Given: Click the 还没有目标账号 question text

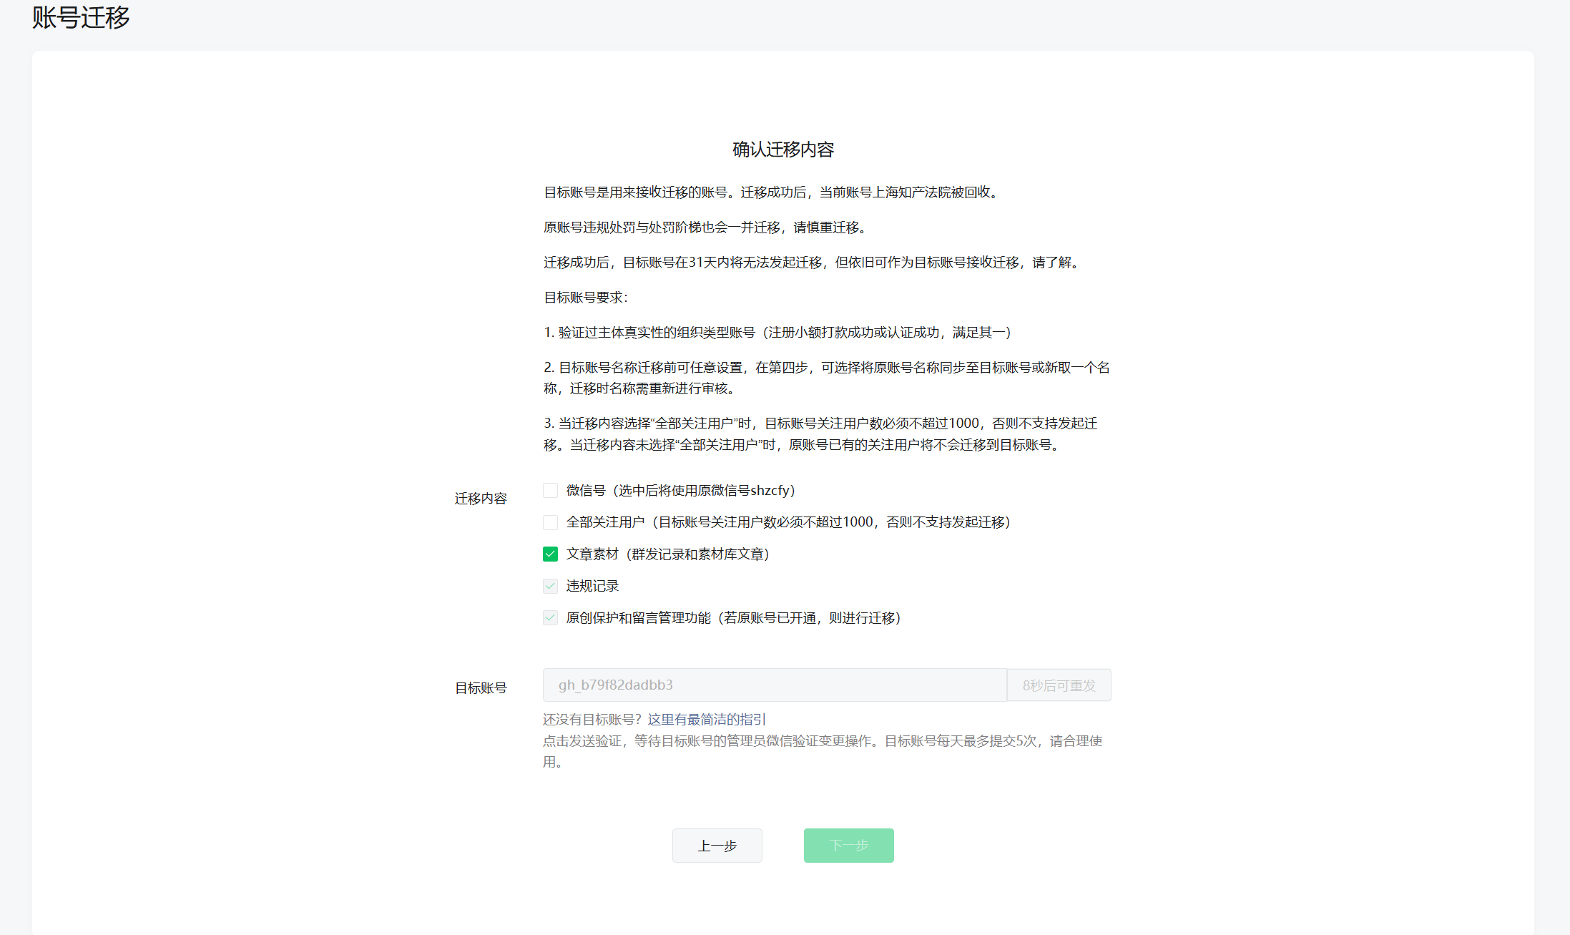Looking at the screenshot, I should (x=592, y=720).
